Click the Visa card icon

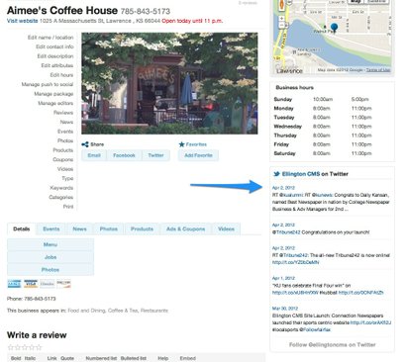[31, 284]
